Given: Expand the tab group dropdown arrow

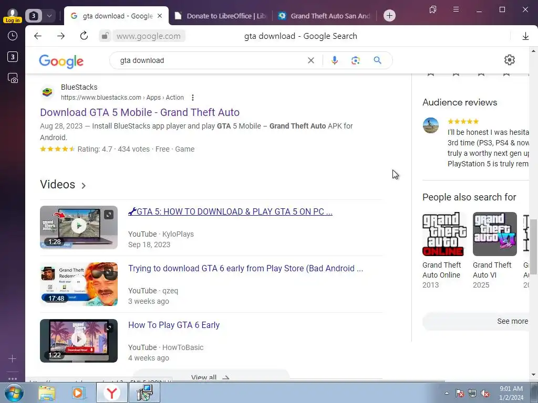Looking at the screenshot, I should 49,16.
